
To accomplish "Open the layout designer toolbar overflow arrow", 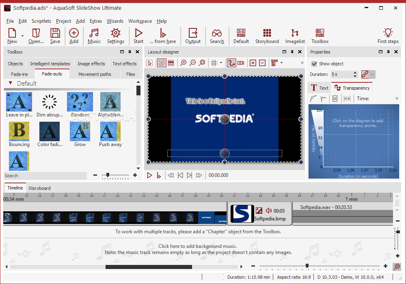I will [302, 63].
